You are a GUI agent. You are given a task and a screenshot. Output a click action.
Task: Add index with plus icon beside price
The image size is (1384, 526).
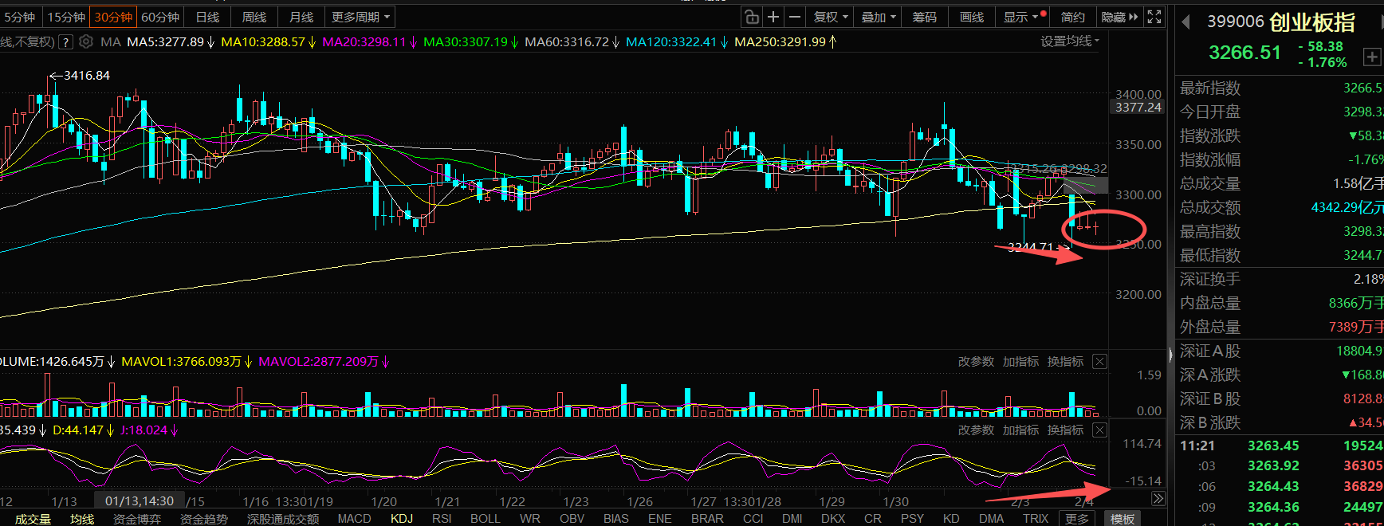(1371, 57)
